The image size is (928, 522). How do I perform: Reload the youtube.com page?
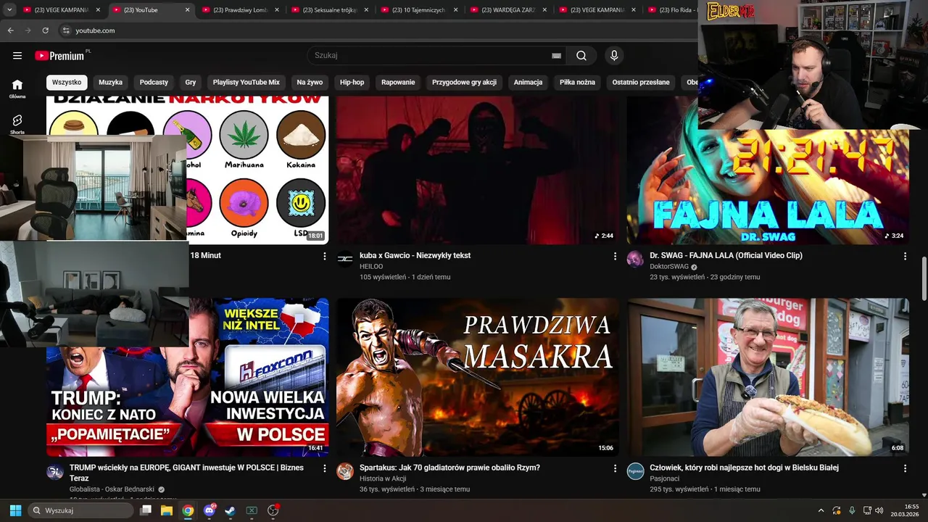pyautogui.click(x=45, y=30)
